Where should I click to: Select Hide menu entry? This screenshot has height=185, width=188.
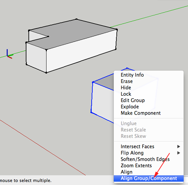click(x=149, y=88)
